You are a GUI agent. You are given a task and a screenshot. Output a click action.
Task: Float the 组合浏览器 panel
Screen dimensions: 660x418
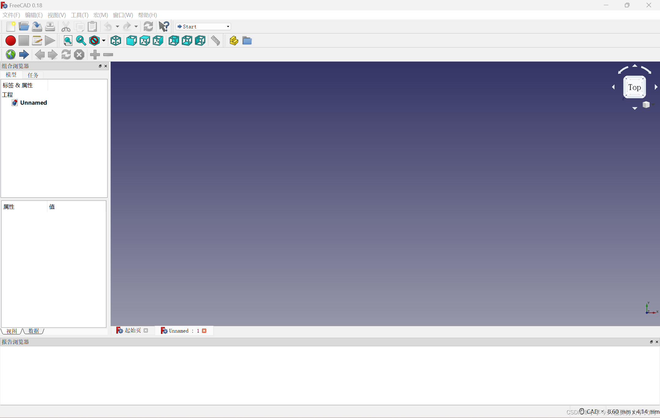coord(100,66)
